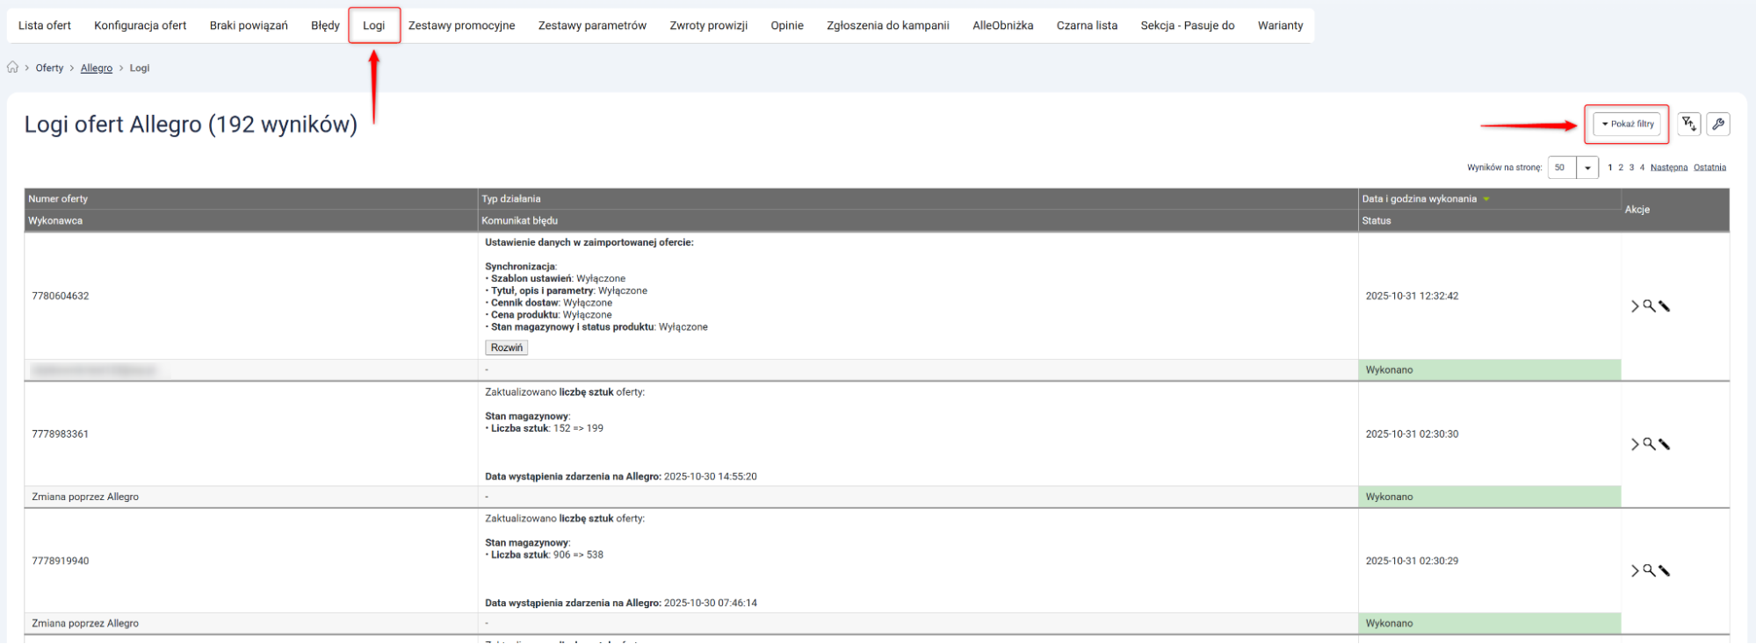Click pencil edit icon for offer 7778919940
The image size is (1756, 644).
(1664, 571)
